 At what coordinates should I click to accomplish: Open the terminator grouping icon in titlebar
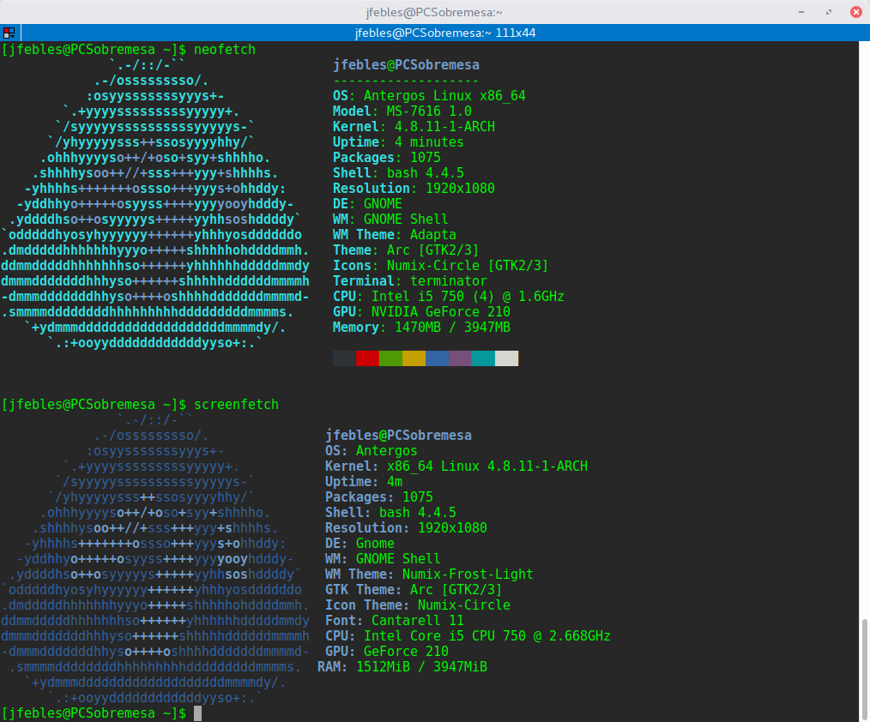click(9, 33)
